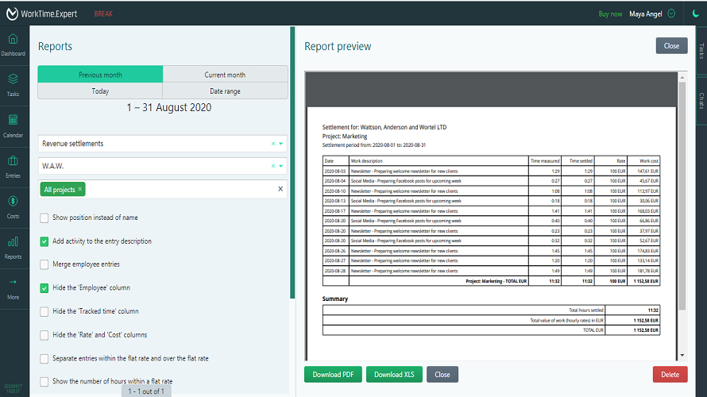Go to the Tasks sidebar icon
707x397 pixels.
[x=14, y=84]
